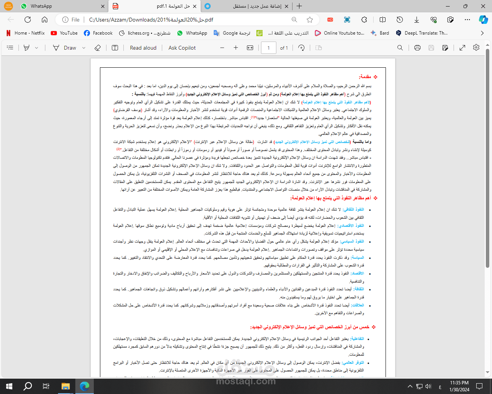The image size is (492, 394).
Task: Open Ask Copilot for this PDF
Action: pos(182,48)
